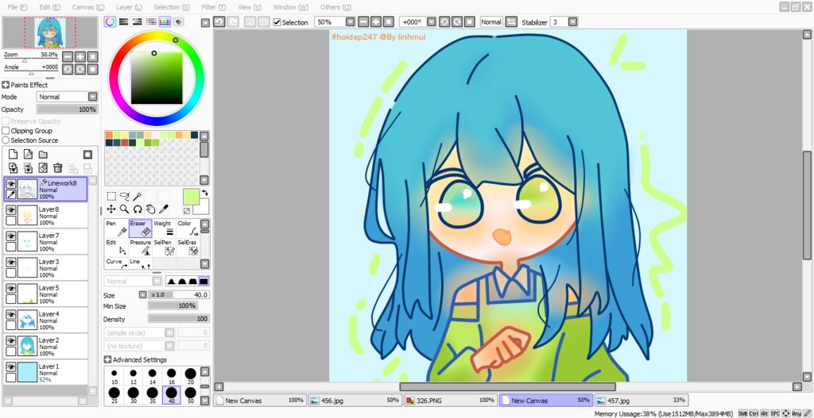Hide Layer8 with its eye icon
The image size is (814, 418).
coord(10,209)
